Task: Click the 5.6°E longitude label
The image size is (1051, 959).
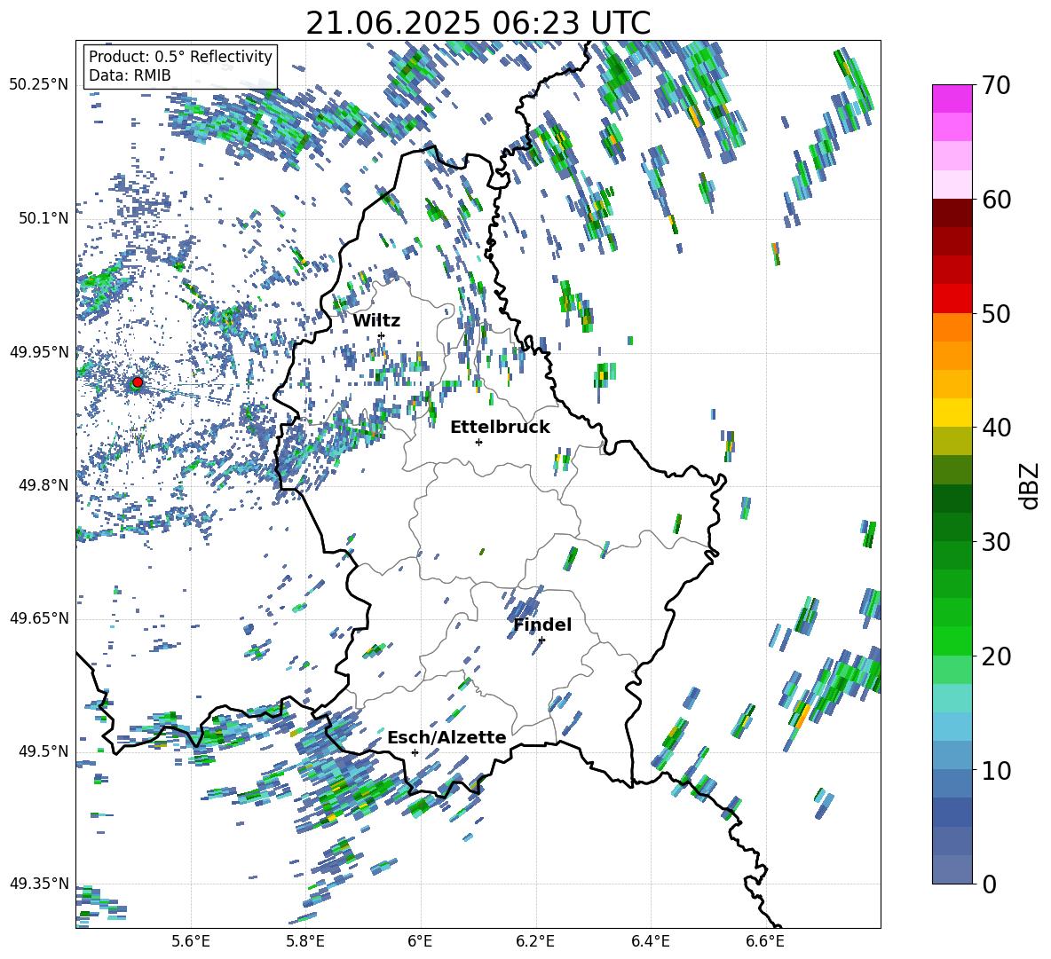Action: click(x=191, y=941)
